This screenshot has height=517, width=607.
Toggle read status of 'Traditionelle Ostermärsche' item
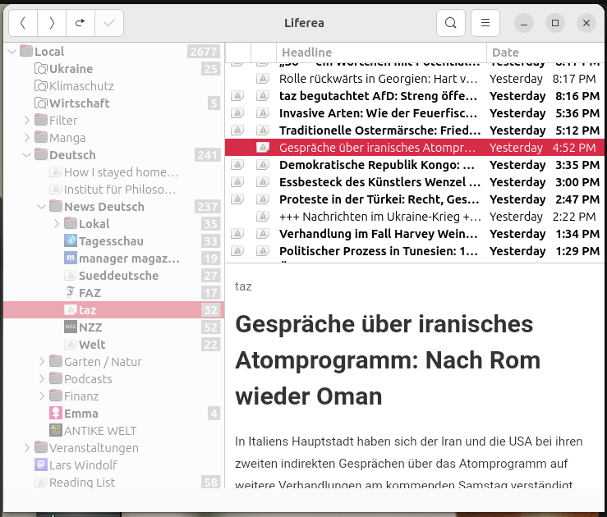[237, 130]
